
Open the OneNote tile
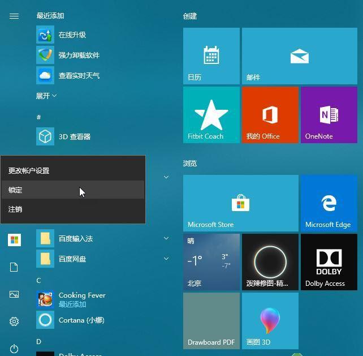point(329,115)
